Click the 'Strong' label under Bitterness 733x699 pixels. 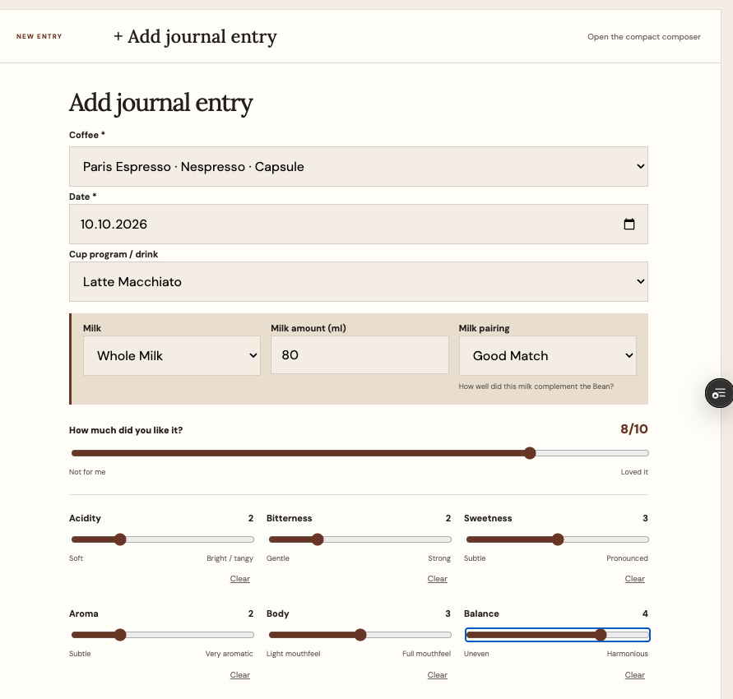click(x=439, y=558)
